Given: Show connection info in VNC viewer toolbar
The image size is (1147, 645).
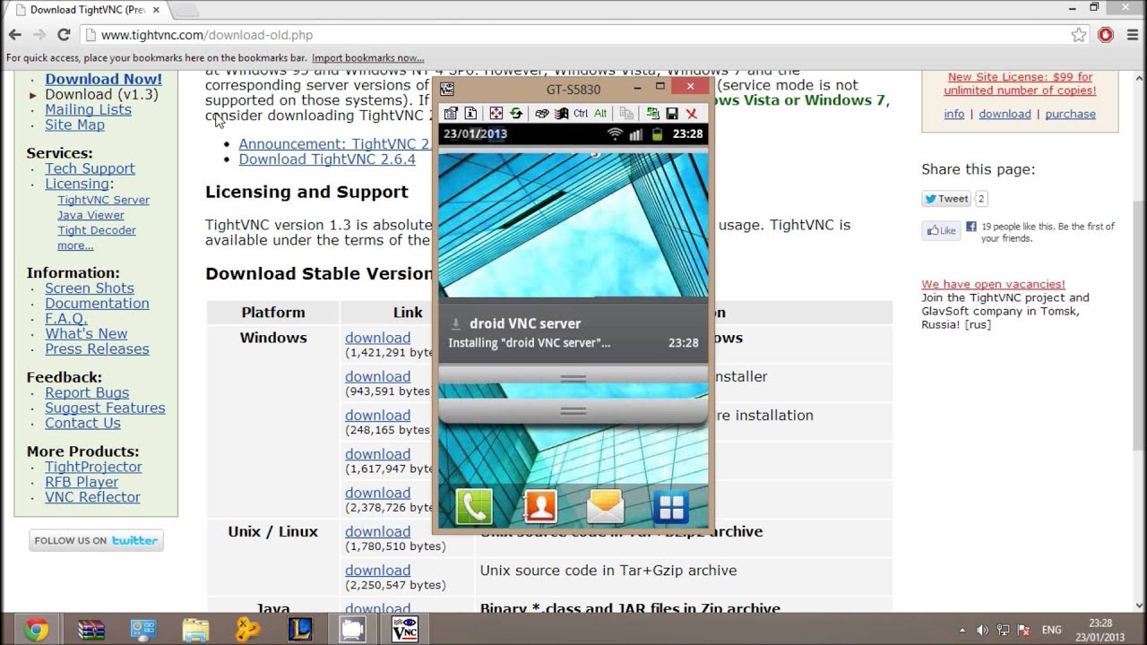Looking at the screenshot, I should [470, 114].
